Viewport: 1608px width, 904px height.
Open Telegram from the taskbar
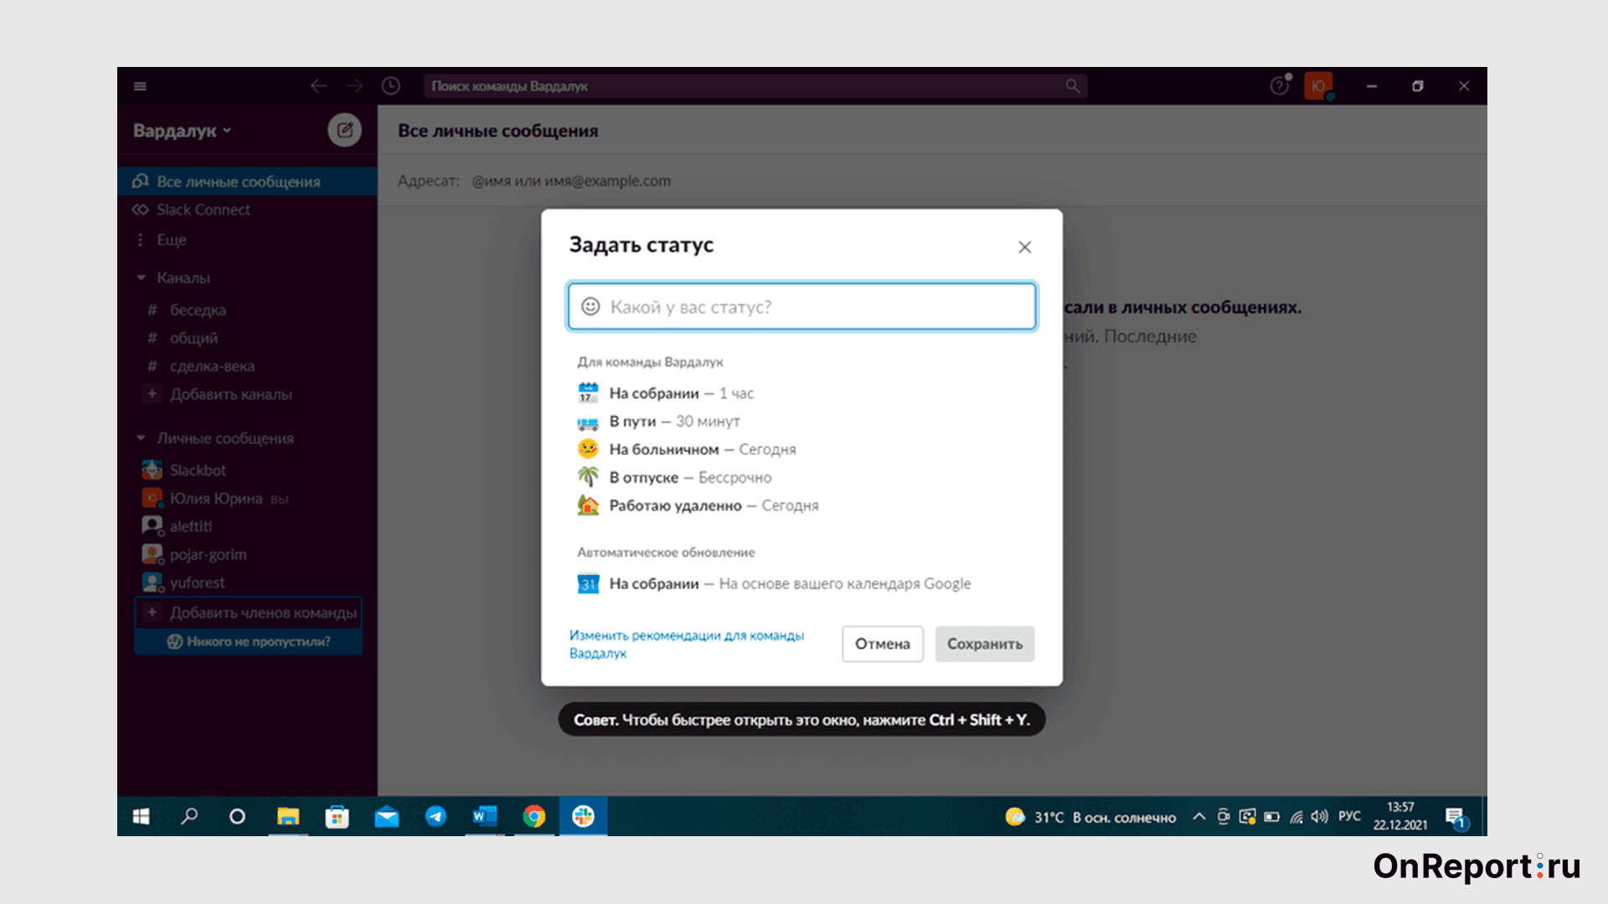click(435, 816)
